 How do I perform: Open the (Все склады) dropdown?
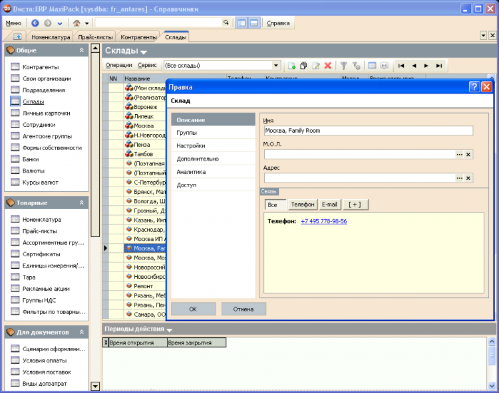point(276,66)
